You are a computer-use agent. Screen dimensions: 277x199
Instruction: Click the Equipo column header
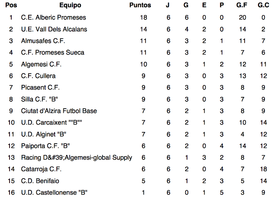[x=70, y=5]
